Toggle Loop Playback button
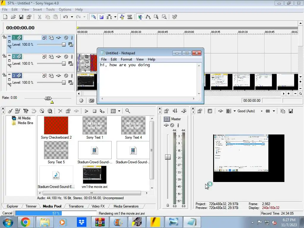Viewport: 304px width, 228px height. click(x=91, y=100)
